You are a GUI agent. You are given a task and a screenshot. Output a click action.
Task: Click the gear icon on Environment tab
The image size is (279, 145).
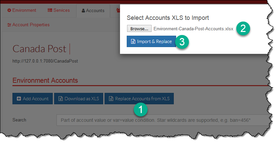pyautogui.click(x=9, y=10)
